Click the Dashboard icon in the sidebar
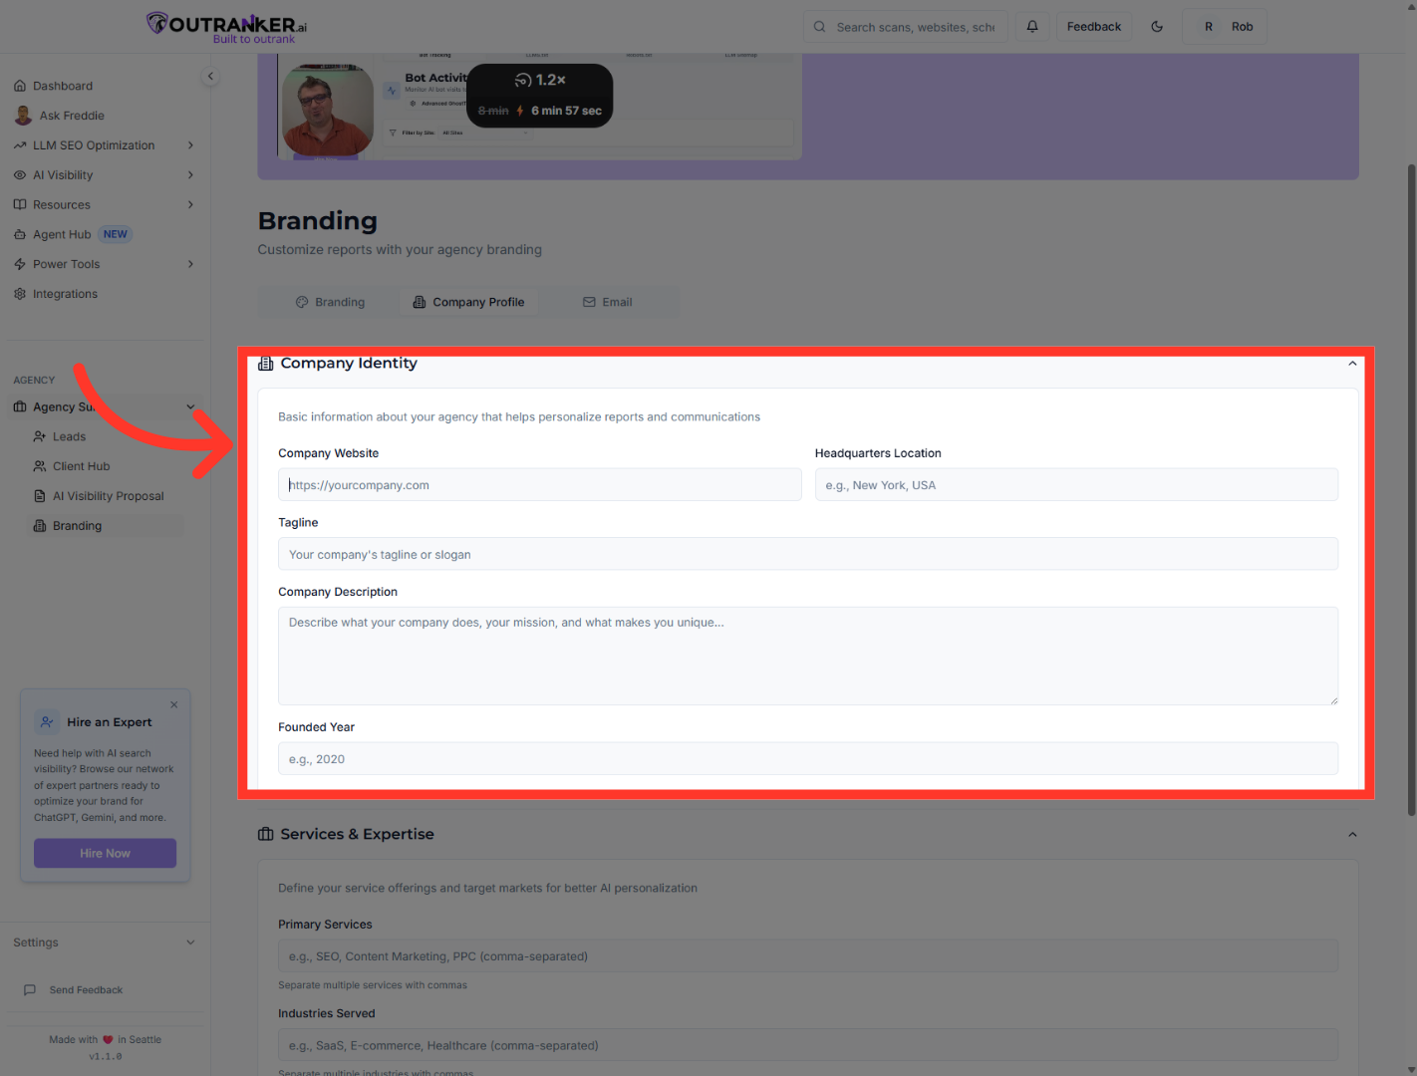The height and width of the screenshot is (1076, 1417). [x=20, y=85]
